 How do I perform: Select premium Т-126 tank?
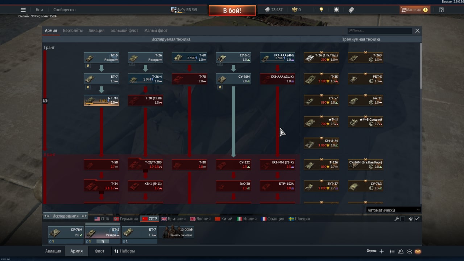tap(322, 164)
